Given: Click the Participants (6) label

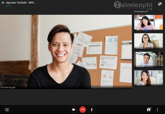Looking at the screenshot, I should (141, 12).
